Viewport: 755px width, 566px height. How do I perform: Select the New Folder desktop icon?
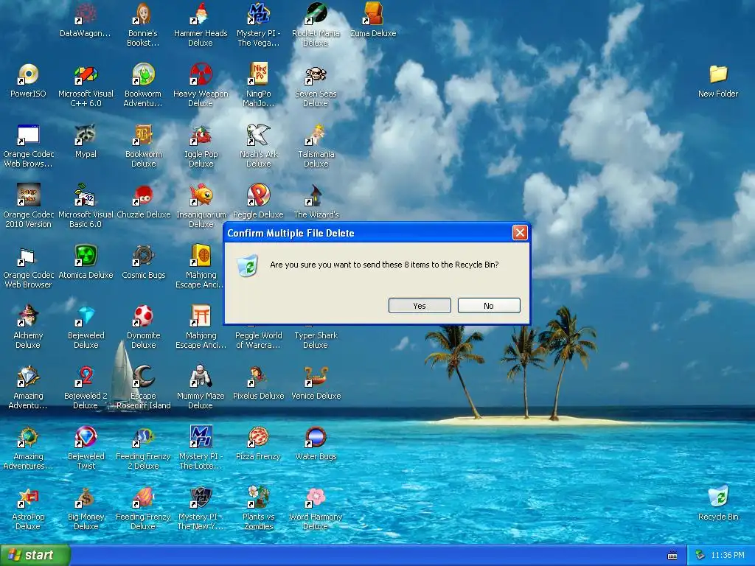718,80
